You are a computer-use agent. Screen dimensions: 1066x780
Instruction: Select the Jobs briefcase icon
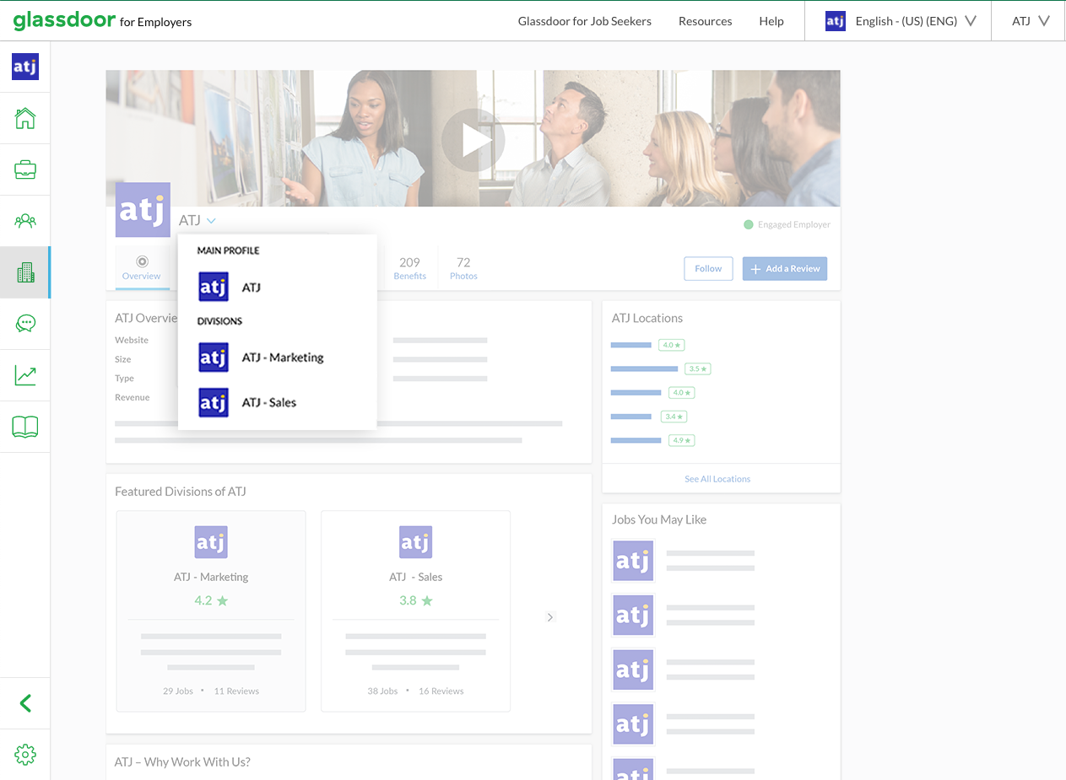[25, 169]
